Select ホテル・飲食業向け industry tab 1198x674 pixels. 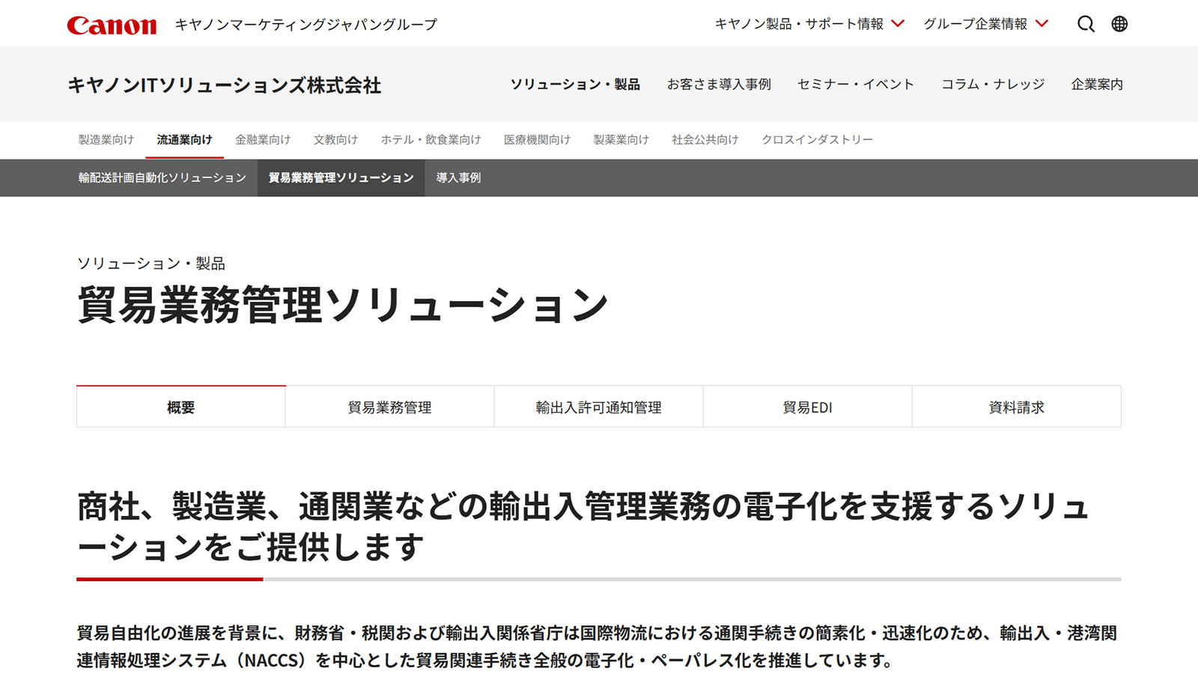431,140
